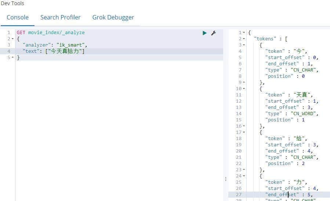Click the token "天真" value
This screenshot has height=201, width=330.
coord(302,95)
